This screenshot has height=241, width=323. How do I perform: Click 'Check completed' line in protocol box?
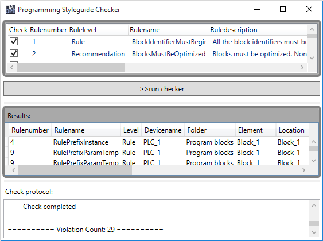click(50, 207)
